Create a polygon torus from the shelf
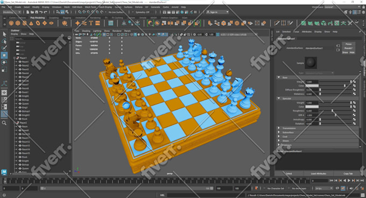Image resolution: width=366 pixels, height=198 pixels. (38, 23)
